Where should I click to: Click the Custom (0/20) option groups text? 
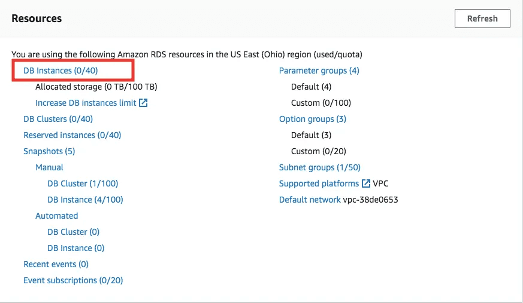pos(319,151)
